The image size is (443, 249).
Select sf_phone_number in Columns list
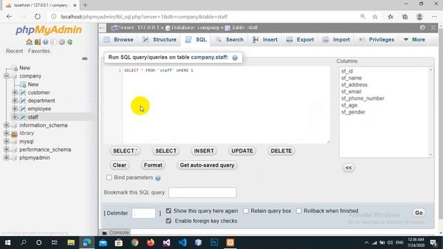tap(363, 98)
